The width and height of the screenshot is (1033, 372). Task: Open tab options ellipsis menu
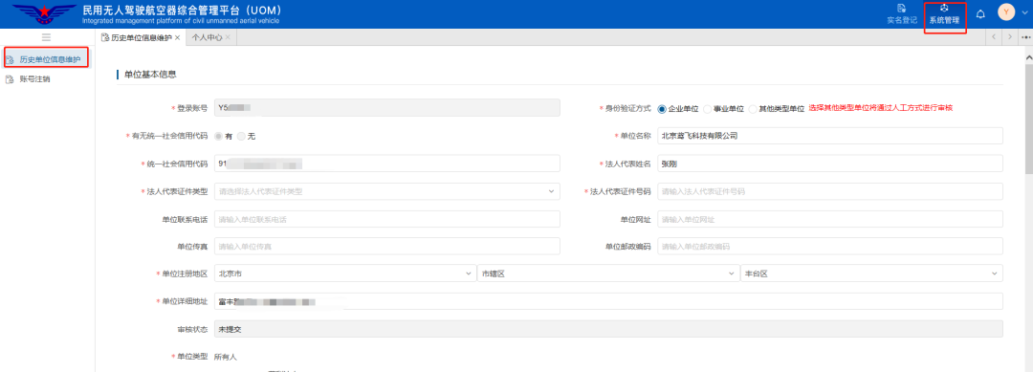pos(1025,37)
